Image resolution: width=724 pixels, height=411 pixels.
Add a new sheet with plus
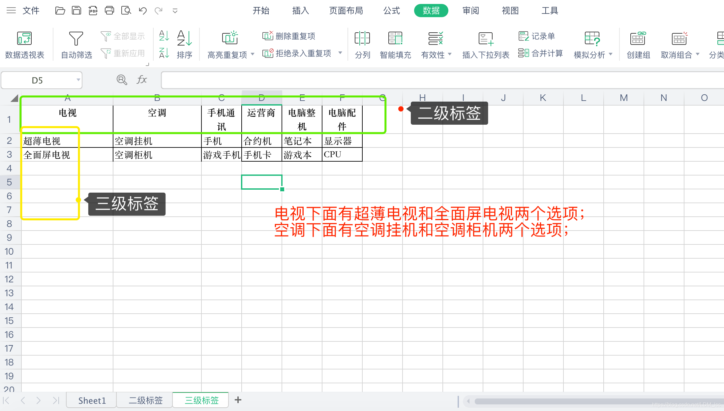coord(238,400)
